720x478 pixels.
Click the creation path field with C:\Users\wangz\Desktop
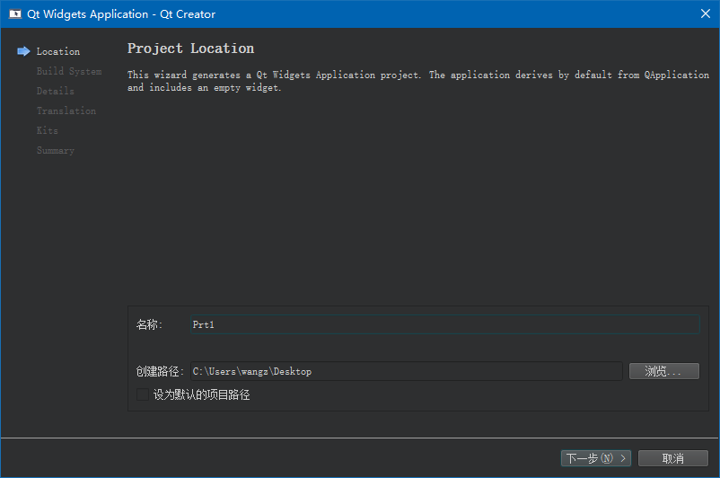[407, 371]
